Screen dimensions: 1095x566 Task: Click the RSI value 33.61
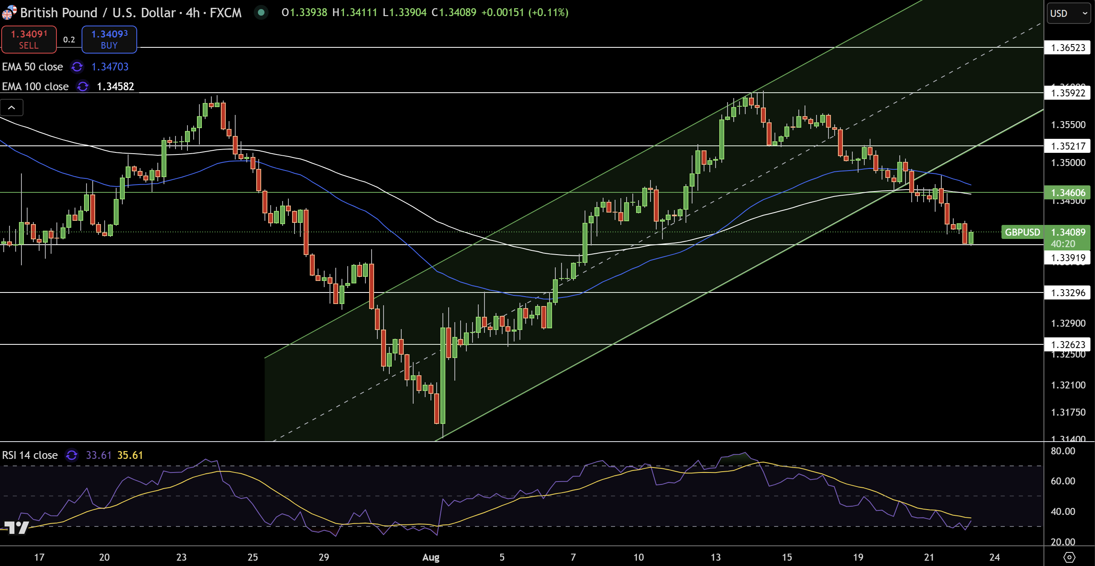tap(98, 455)
